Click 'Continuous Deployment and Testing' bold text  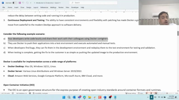pyautogui.click(x=26, y=20)
